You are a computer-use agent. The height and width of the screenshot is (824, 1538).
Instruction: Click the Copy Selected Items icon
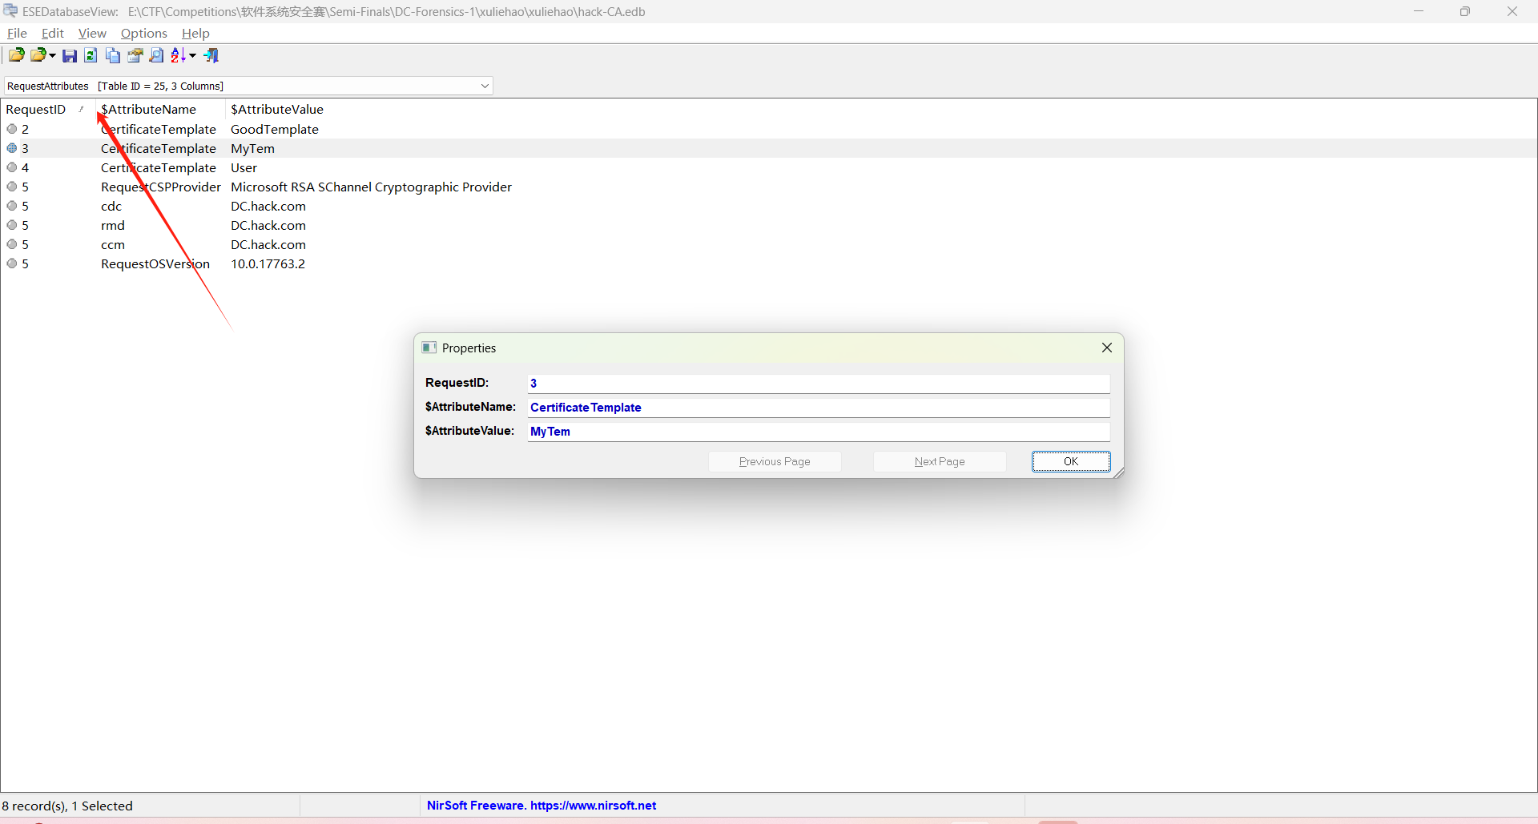pyautogui.click(x=113, y=55)
